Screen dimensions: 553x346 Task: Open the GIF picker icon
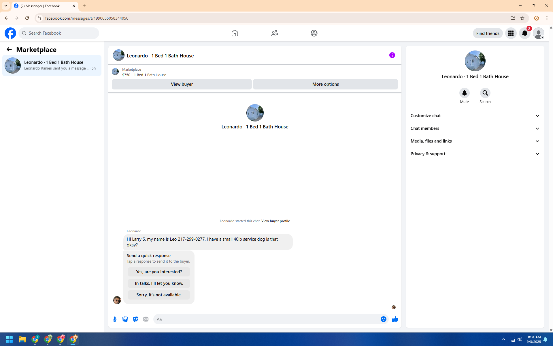[146, 319]
